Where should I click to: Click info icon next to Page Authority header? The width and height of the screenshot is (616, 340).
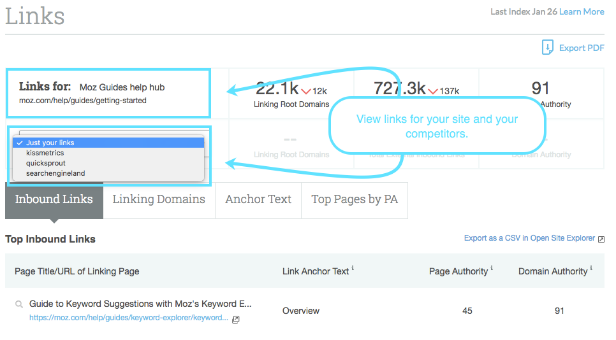(x=492, y=268)
